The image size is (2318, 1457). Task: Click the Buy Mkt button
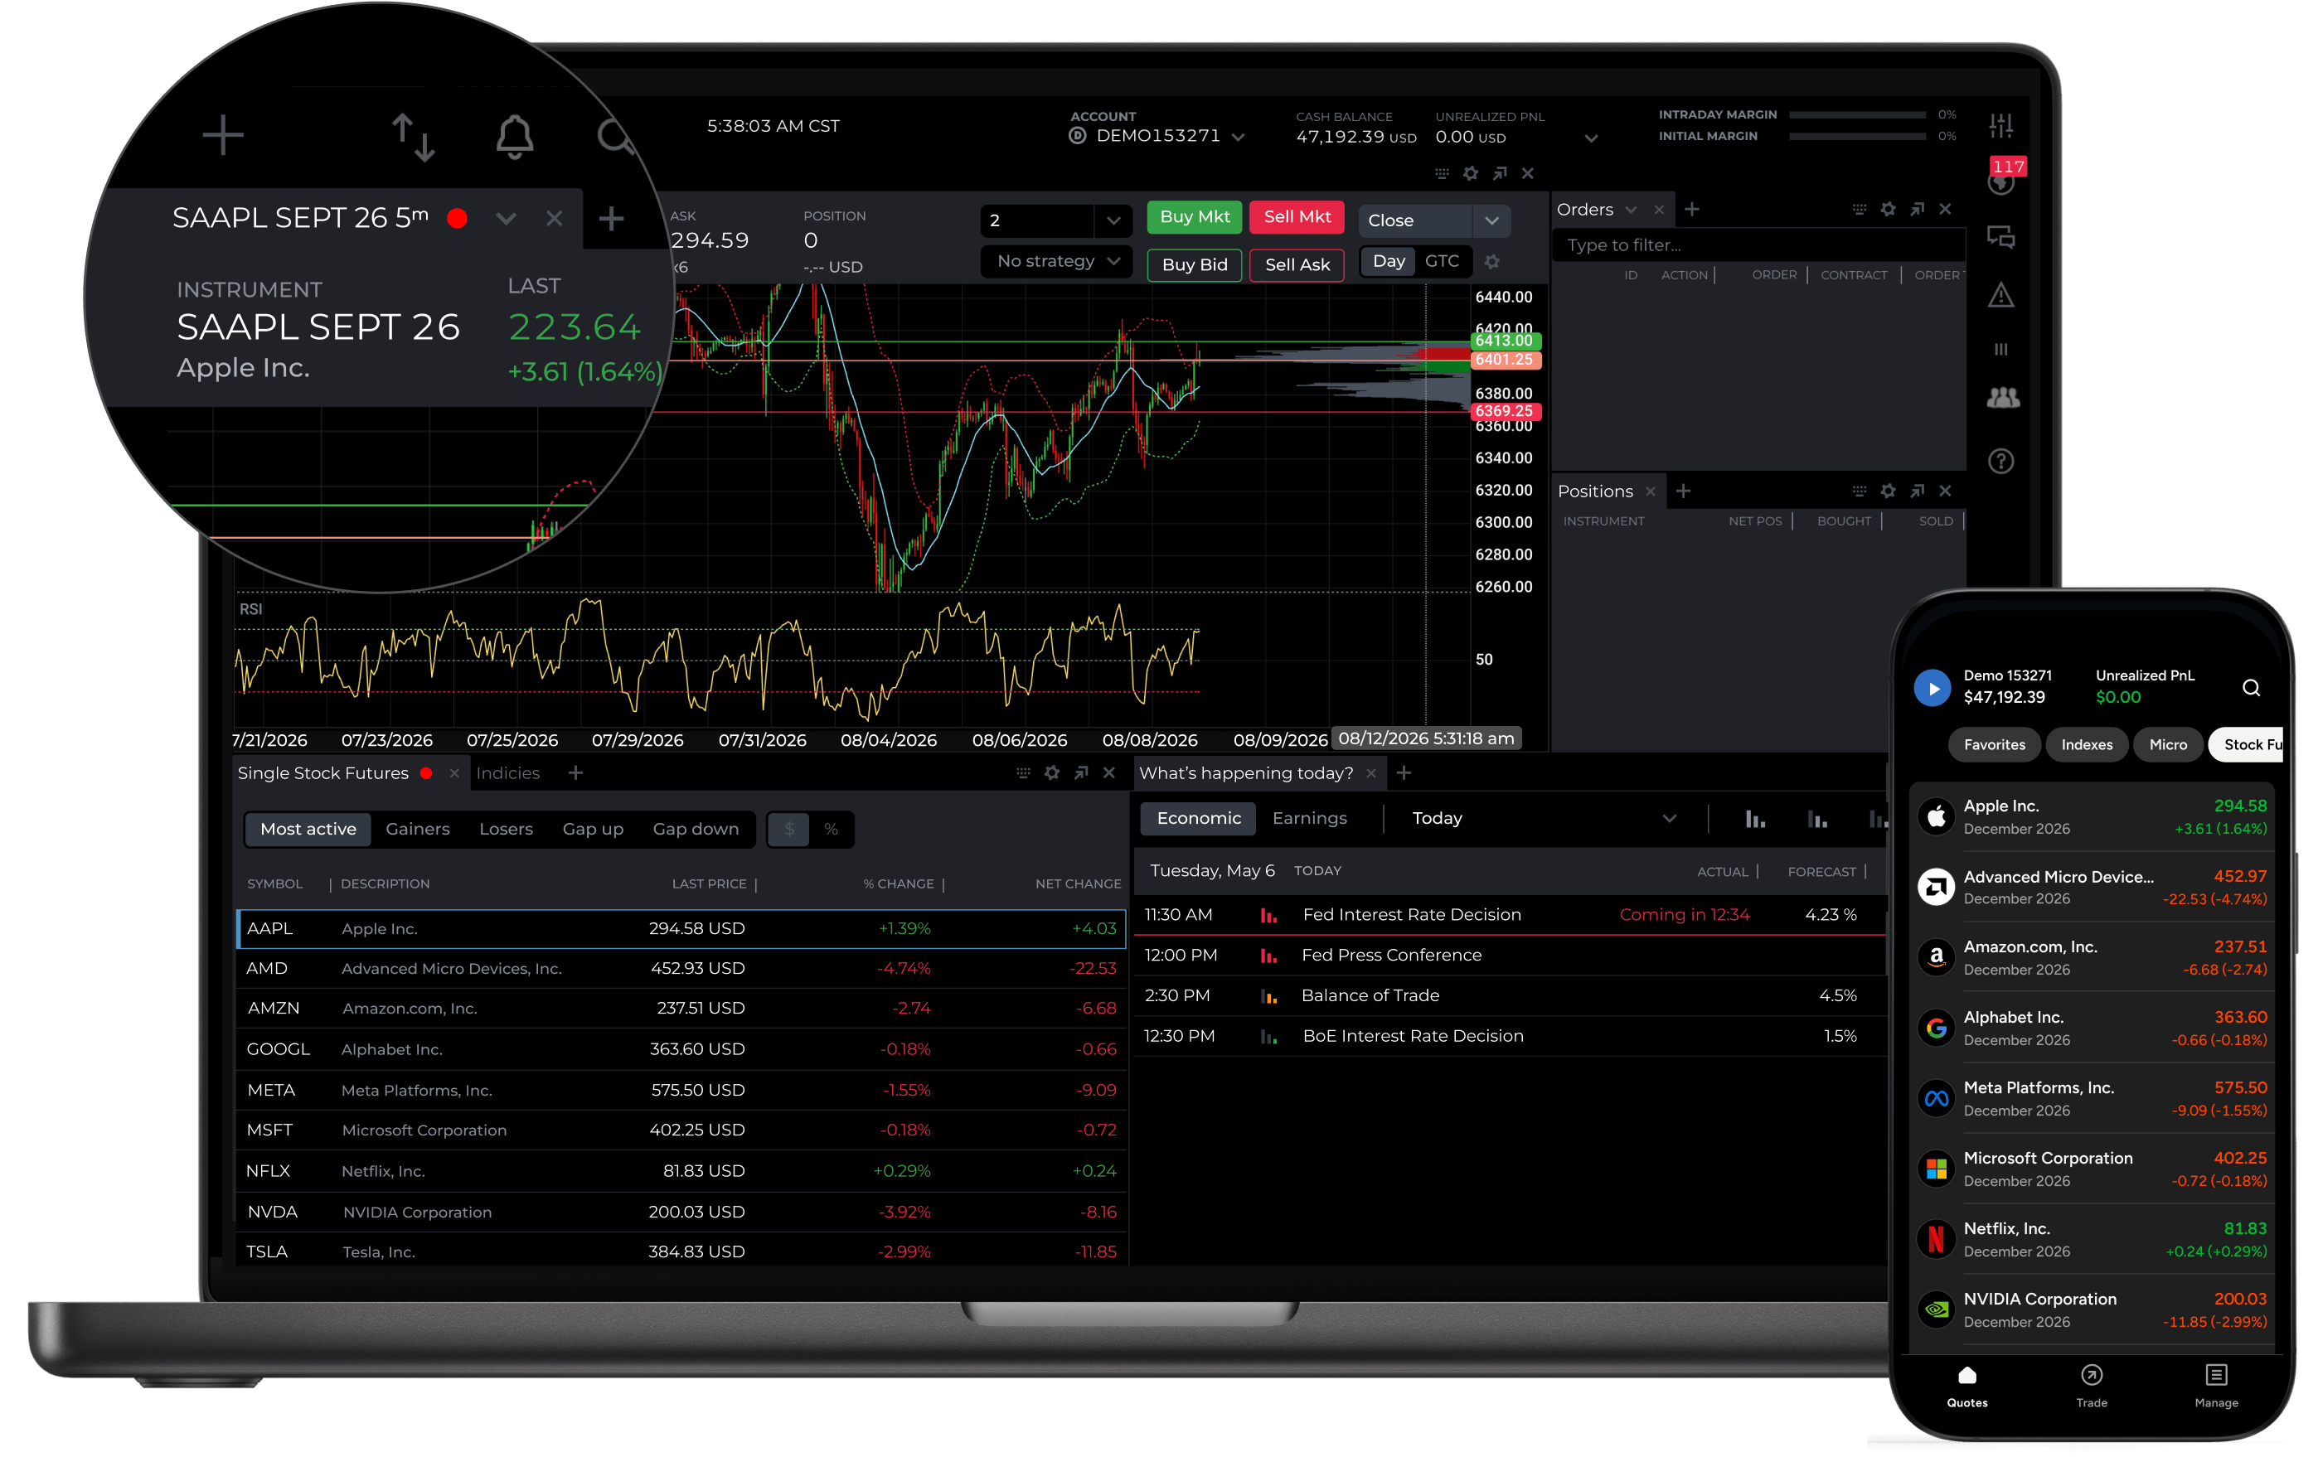(1194, 217)
